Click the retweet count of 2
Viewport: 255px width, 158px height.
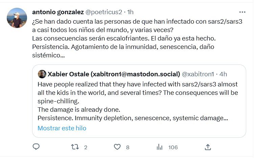pyautogui.click(x=86, y=147)
